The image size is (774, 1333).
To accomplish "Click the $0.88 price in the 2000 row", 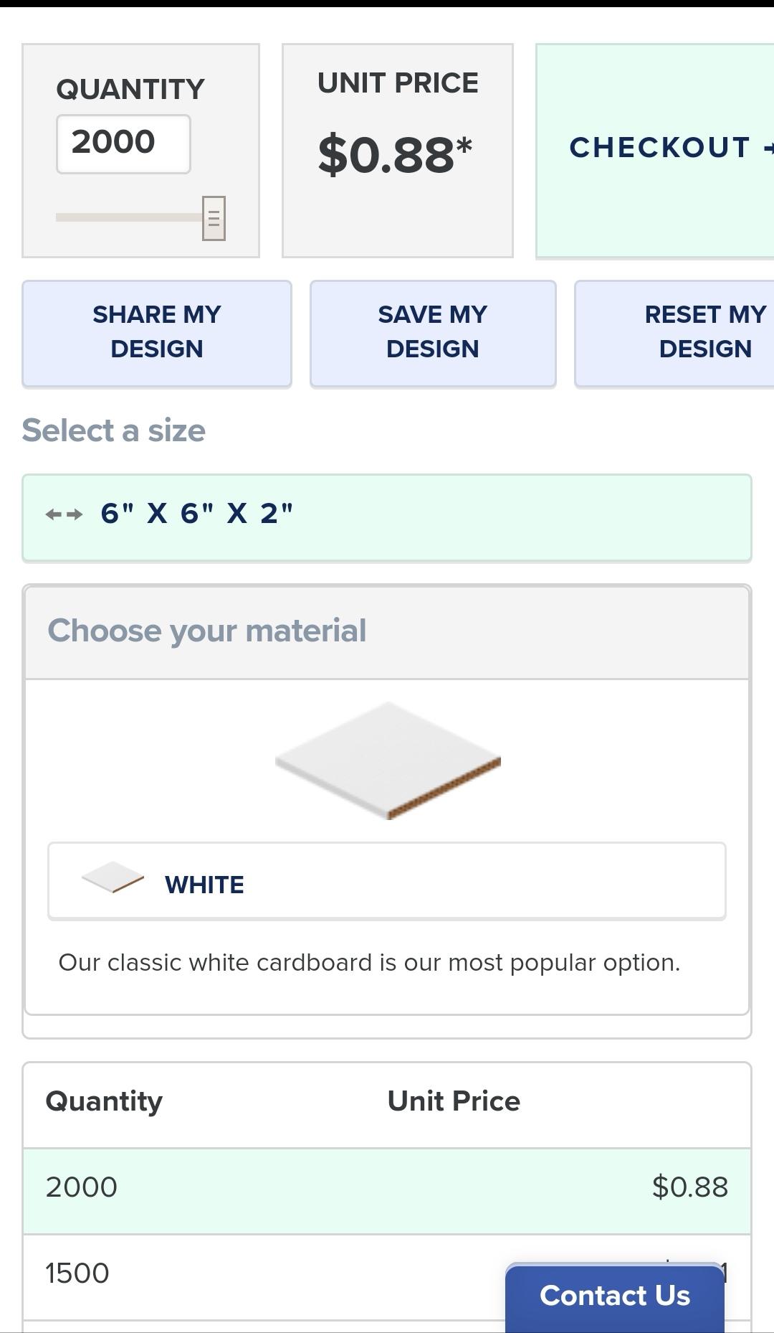I will tap(689, 1187).
